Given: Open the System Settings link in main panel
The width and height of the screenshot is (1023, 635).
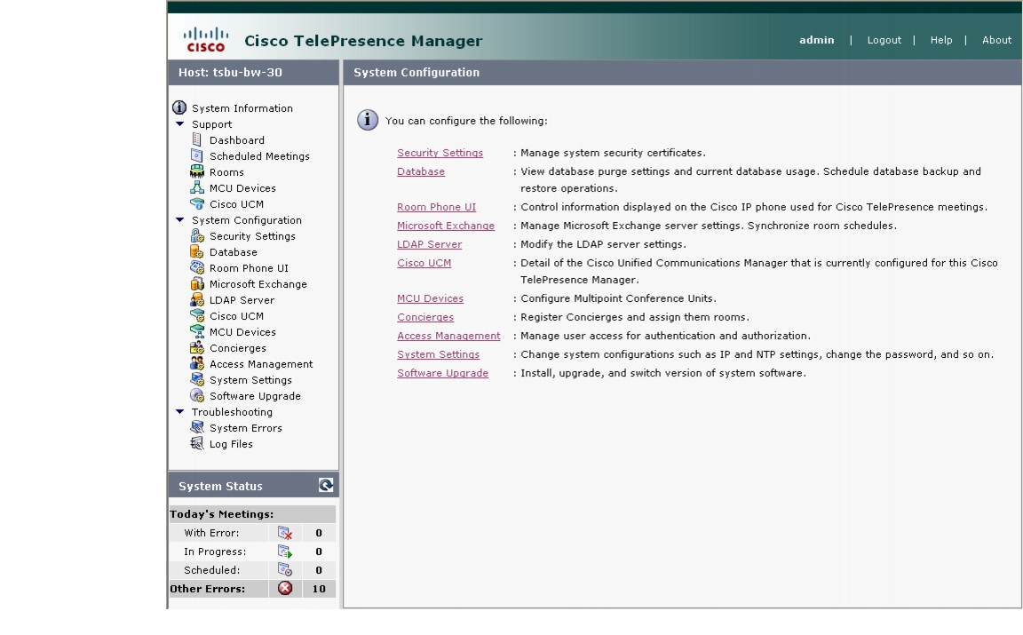Looking at the screenshot, I should 439,354.
